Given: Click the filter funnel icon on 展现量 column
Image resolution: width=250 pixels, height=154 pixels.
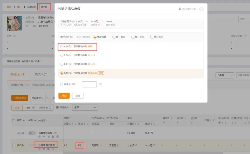Looking at the screenshot, I should coord(164,122).
